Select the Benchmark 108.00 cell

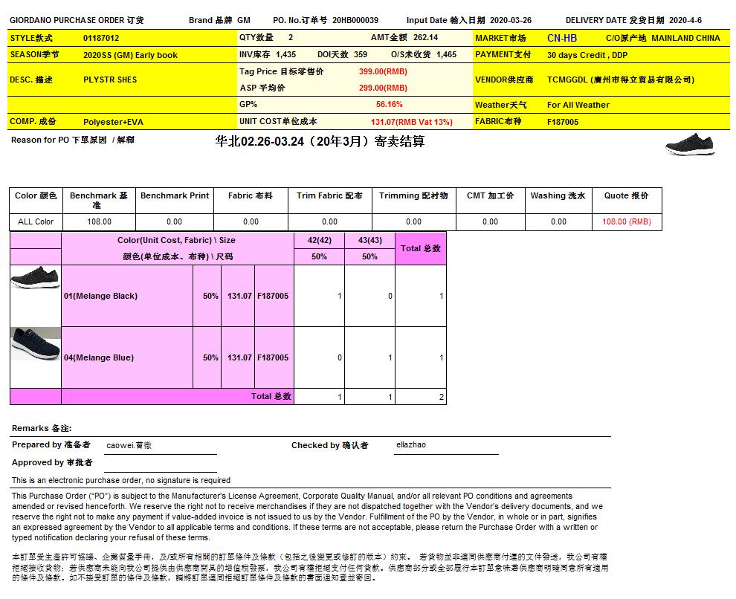99,221
